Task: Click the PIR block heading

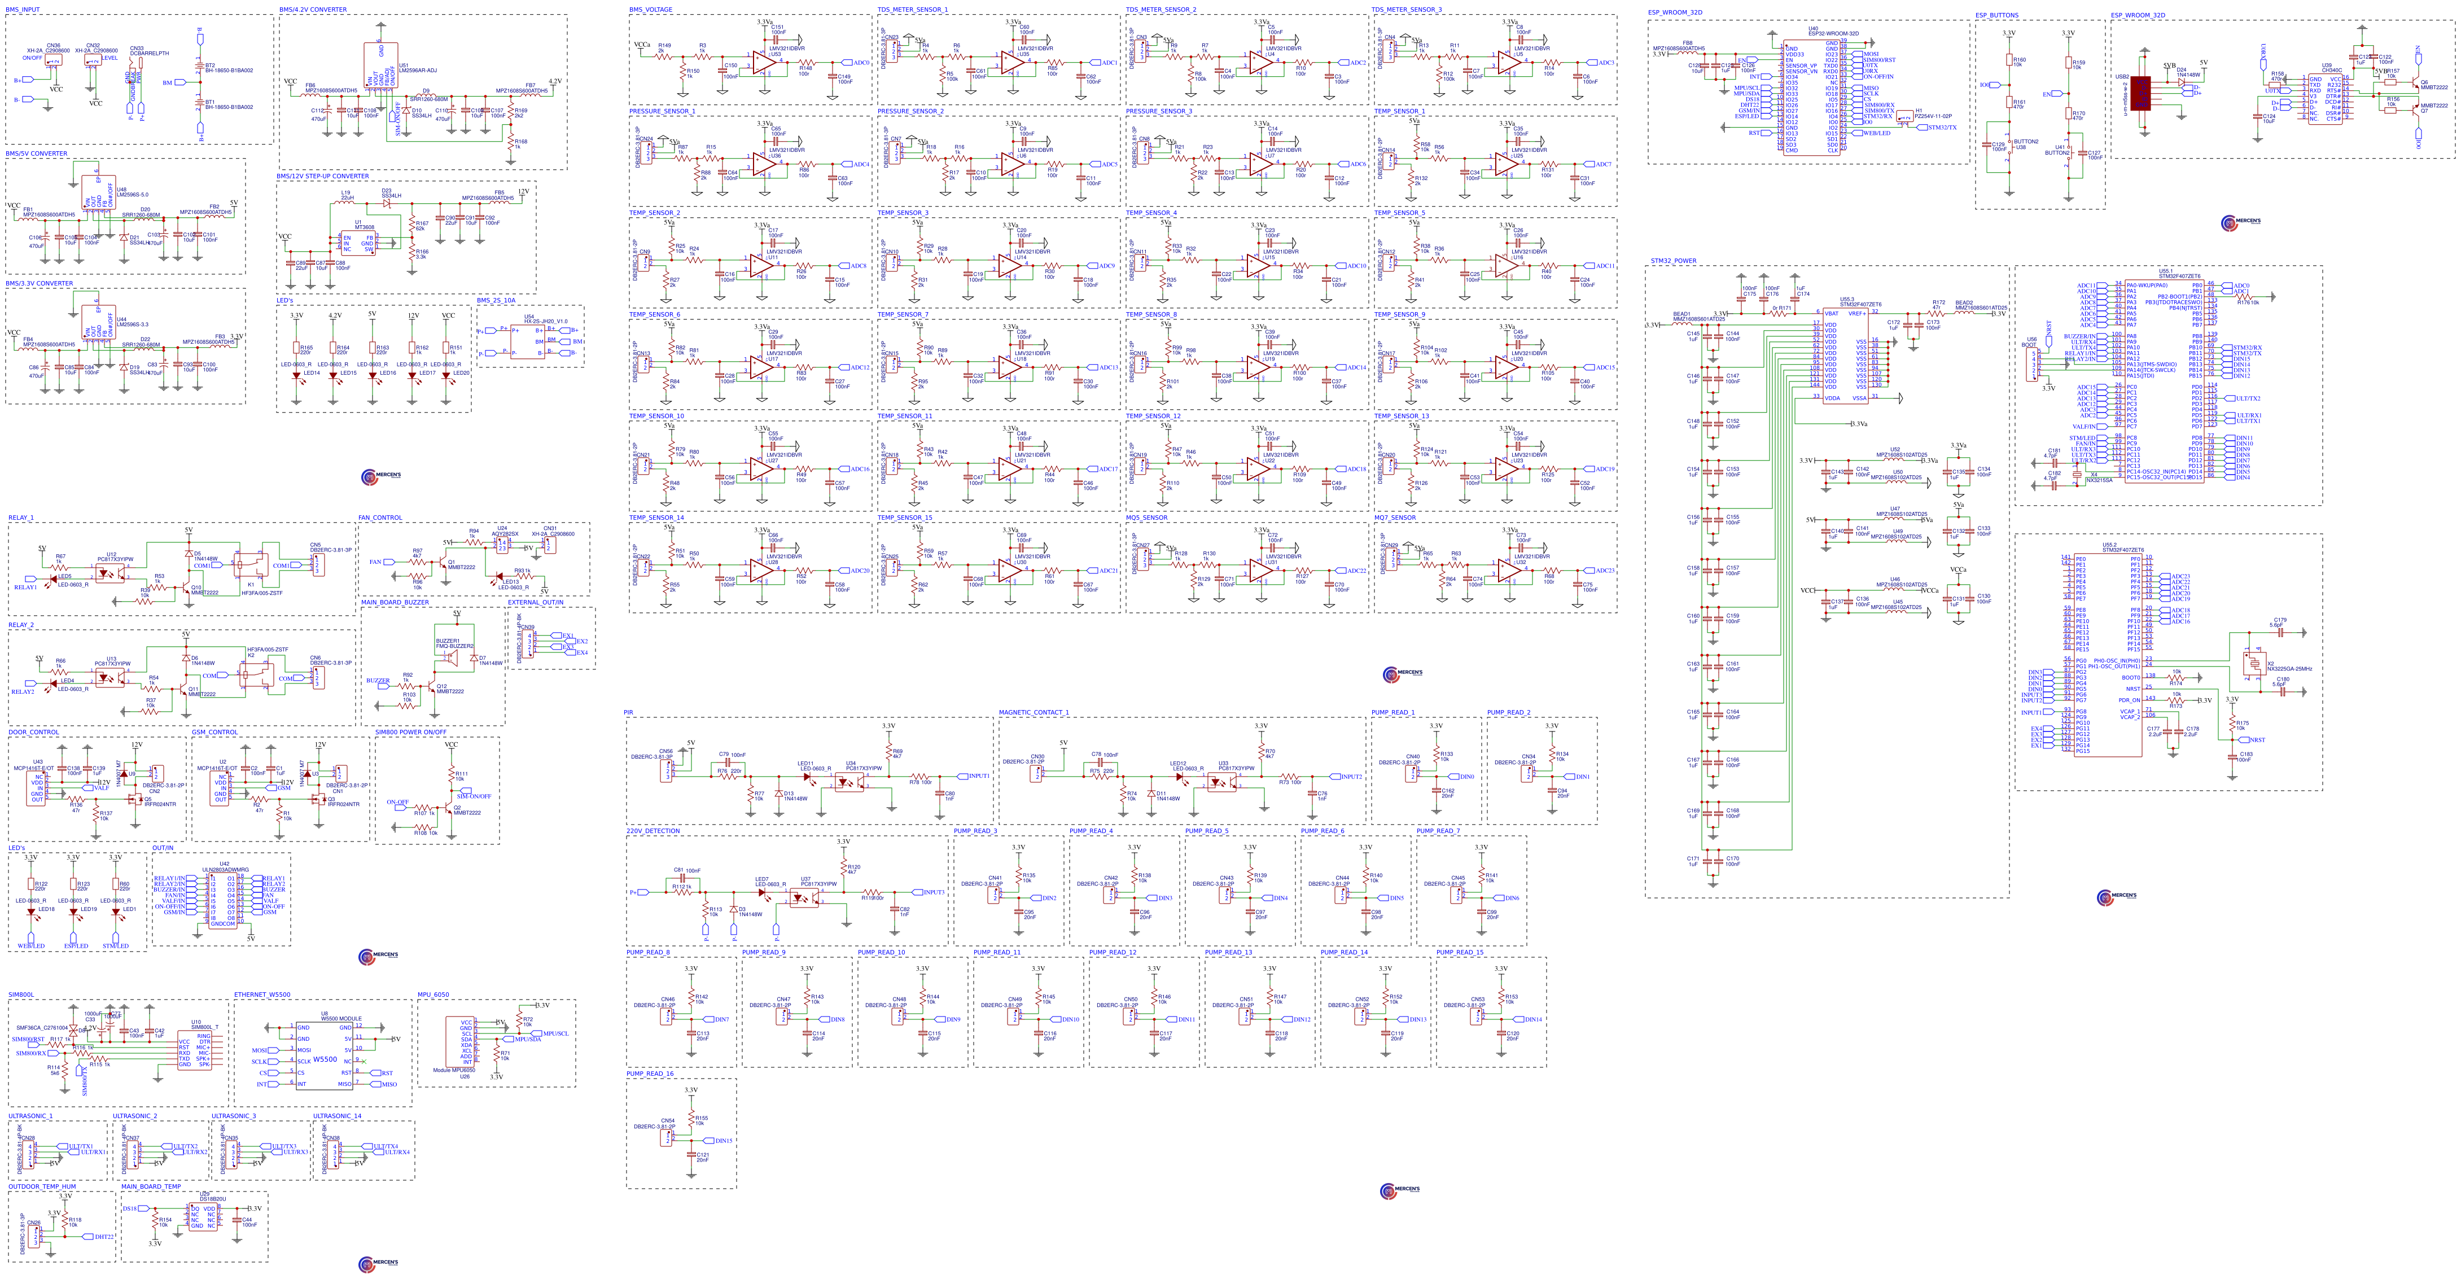Action: 629,712
